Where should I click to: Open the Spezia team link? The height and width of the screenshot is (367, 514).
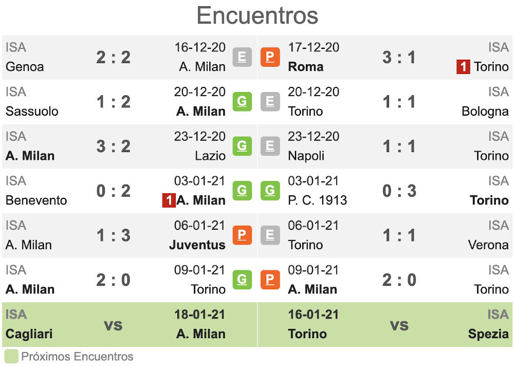(x=488, y=334)
